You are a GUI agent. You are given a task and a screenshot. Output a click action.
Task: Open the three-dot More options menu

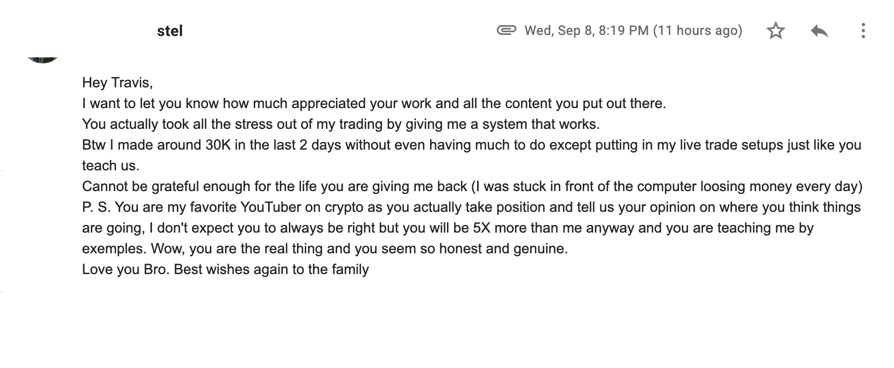click(x=863, y=31)
